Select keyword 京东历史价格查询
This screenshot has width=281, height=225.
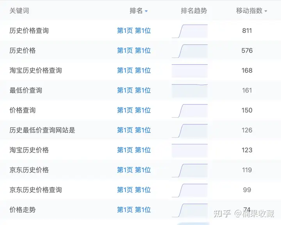click(x=36, y=190)
